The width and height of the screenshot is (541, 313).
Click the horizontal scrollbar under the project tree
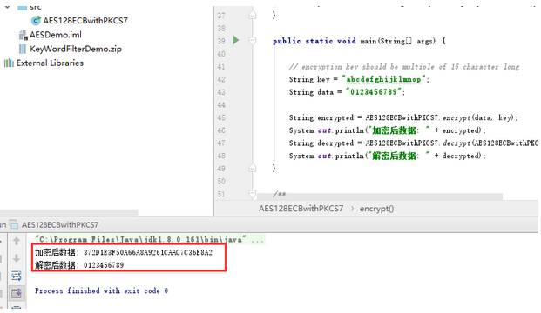point(69,212)
